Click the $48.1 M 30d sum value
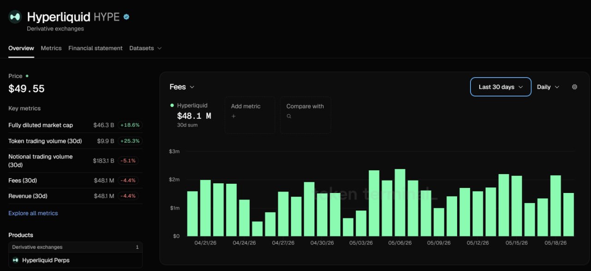This screenshot has width=591, height=271. coord(194,116)
